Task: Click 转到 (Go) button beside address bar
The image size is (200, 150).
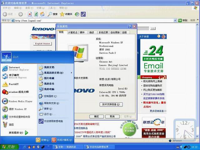Action: coord(183,20)
